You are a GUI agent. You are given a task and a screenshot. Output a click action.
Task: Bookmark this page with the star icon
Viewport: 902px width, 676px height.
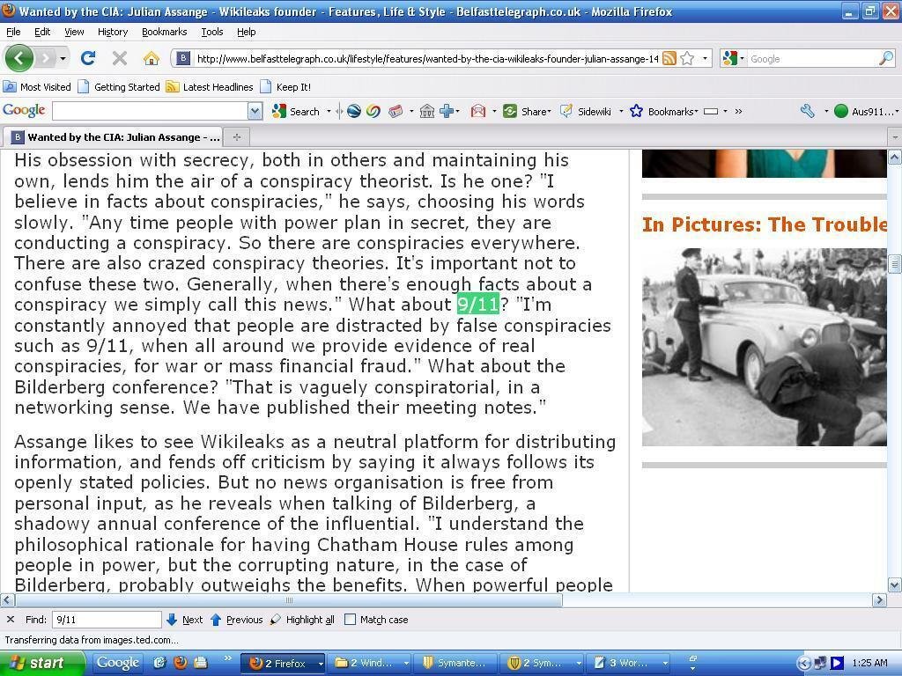(687, 58)
